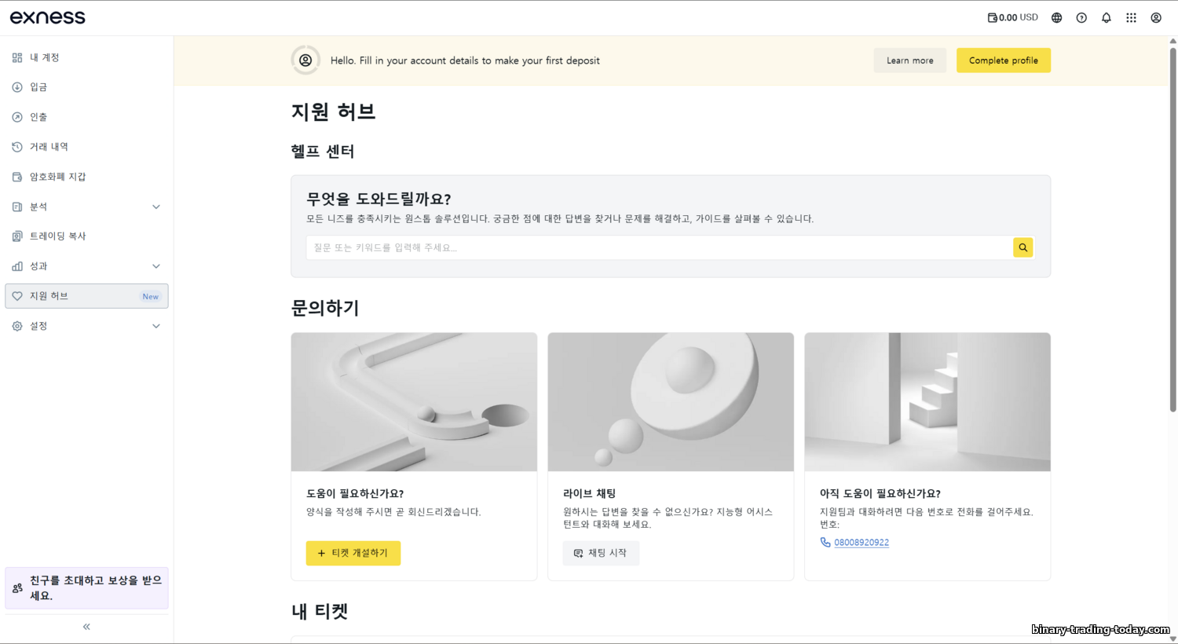Click the 티켓 개설하기 button
The height and width of the screenshot is (644, 1178).
353,553
